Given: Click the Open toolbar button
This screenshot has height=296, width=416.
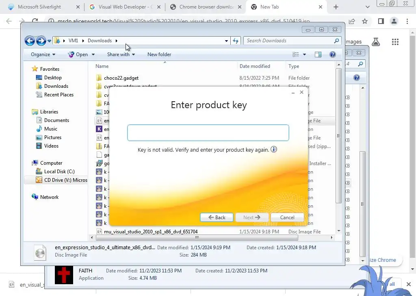Looking at the screenshot, I should 78,54.
